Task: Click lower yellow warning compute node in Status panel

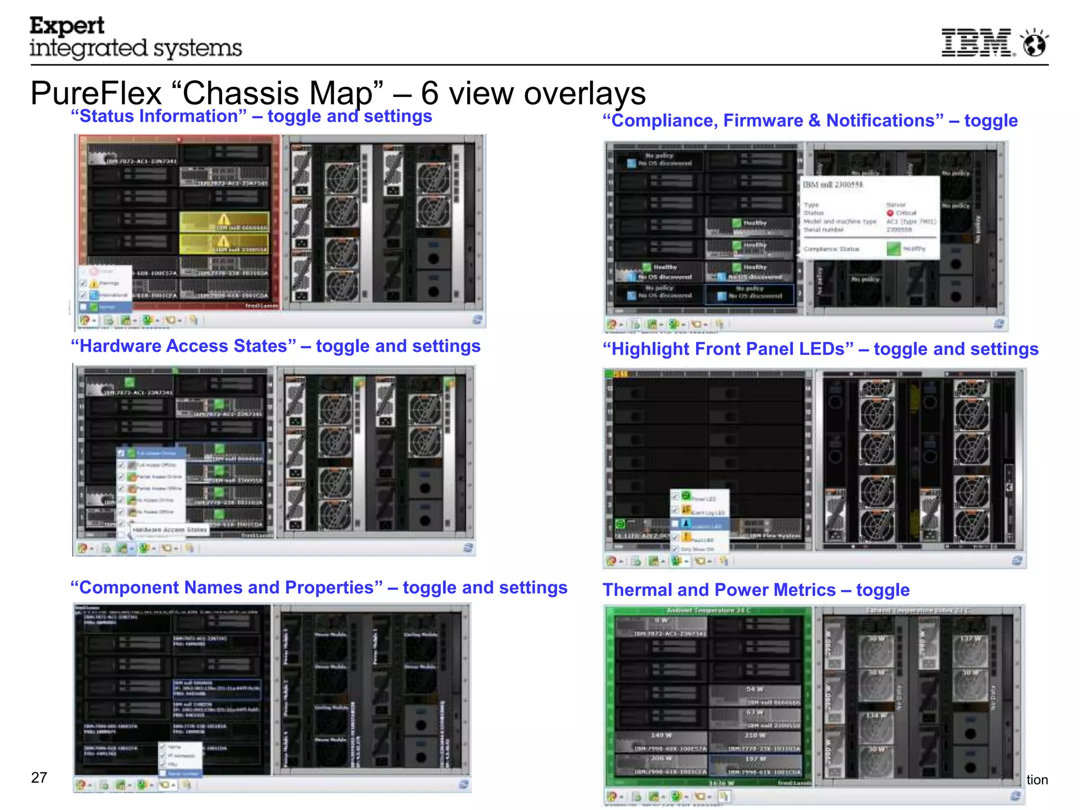Action: (224, 243)
